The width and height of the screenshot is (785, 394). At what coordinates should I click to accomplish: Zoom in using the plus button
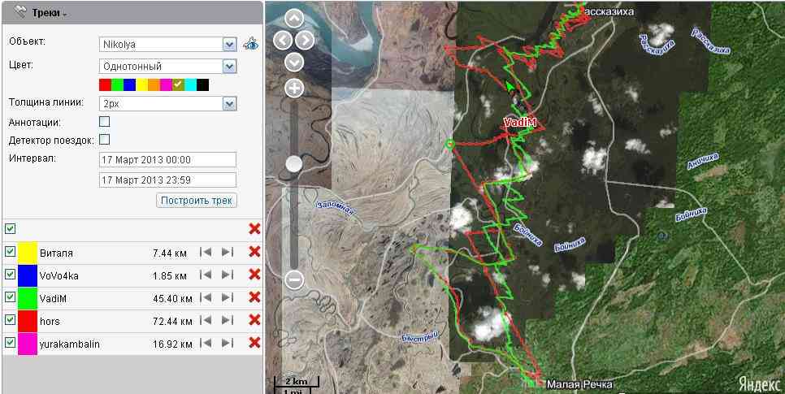(294, 88)
